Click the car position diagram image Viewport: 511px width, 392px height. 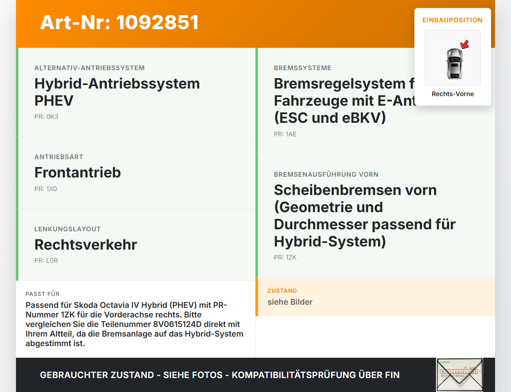(453, 58)
